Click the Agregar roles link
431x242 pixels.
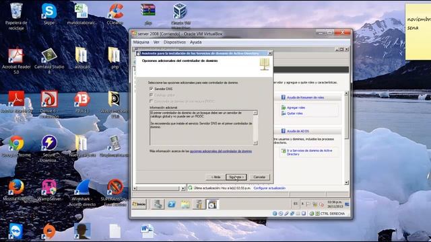[296, 108]
